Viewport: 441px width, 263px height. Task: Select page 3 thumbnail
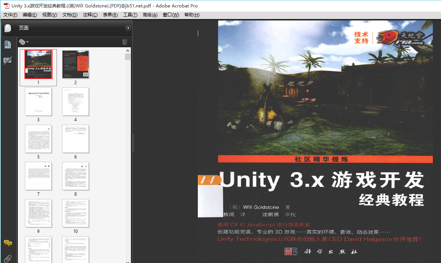click(x=38, y=102)
